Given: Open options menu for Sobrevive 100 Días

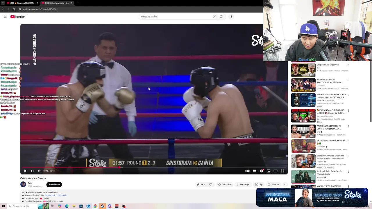Looking at the screenshot, I should click(348, 156).
